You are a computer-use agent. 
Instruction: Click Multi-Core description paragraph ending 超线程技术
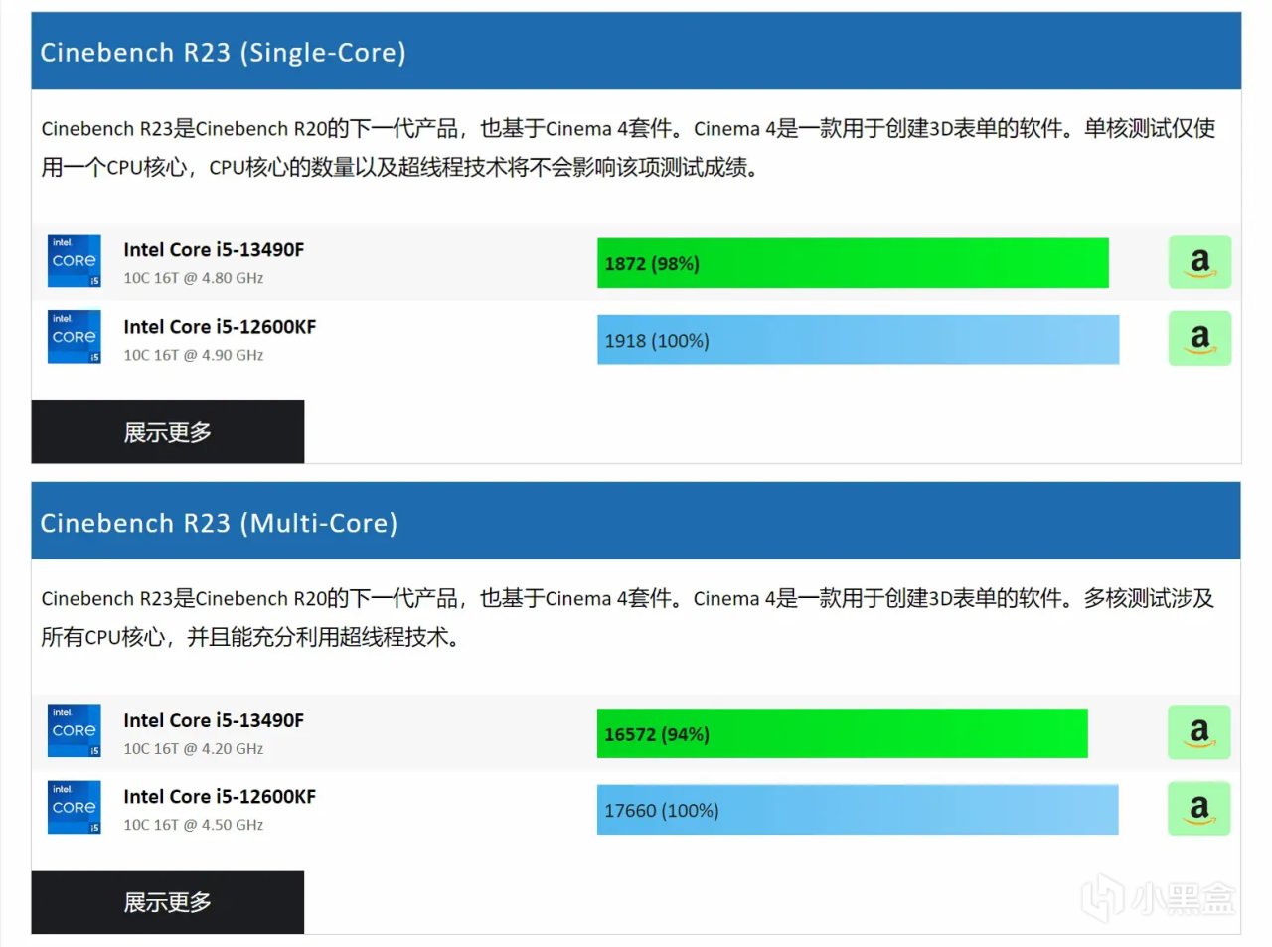click(x=628, y=618)
